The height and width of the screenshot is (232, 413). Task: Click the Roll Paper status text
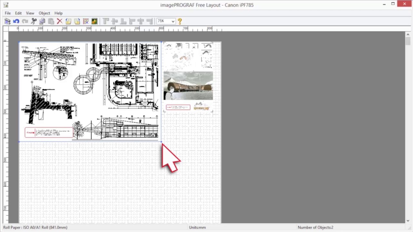click(35, 227)
